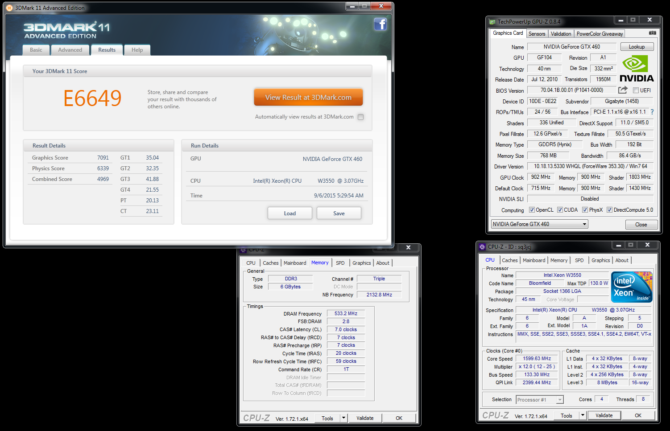Click Tools button in memory CPU-Z window
The image size is (670, 431).
tap(327, 418)
